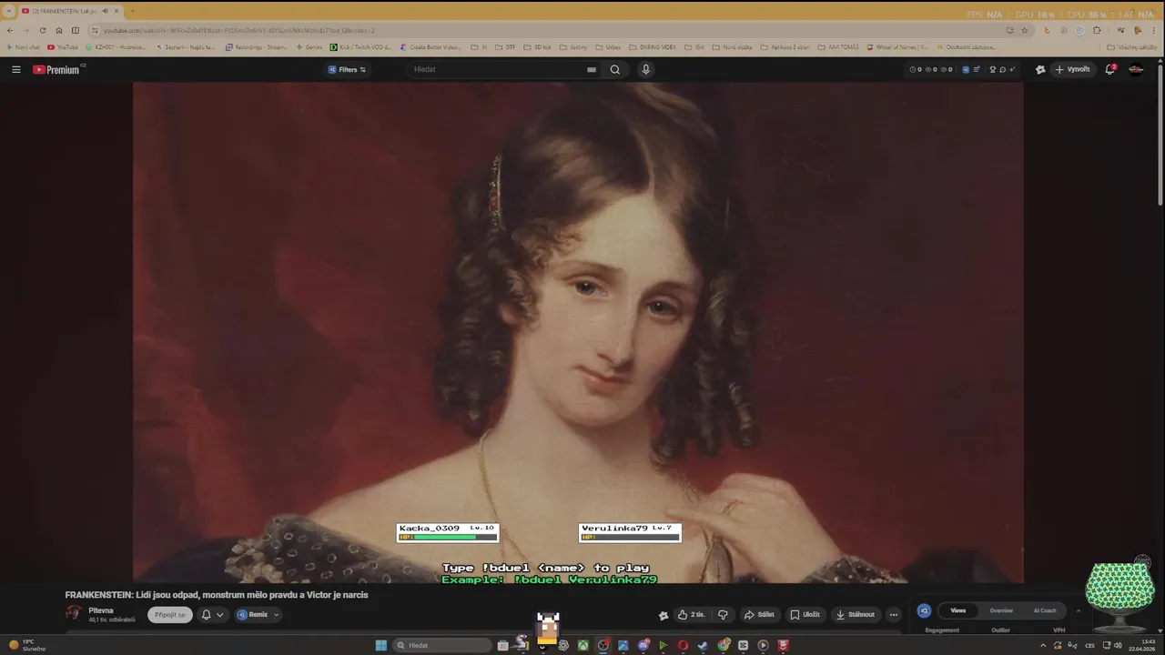
Task: Open the Pitevna channel name link
Action: [x=101, y=610]
